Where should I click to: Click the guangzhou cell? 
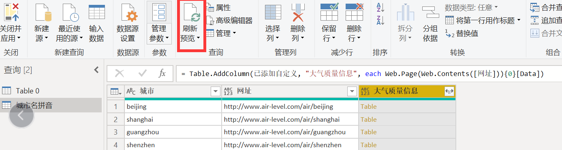[x=173, y=132]
